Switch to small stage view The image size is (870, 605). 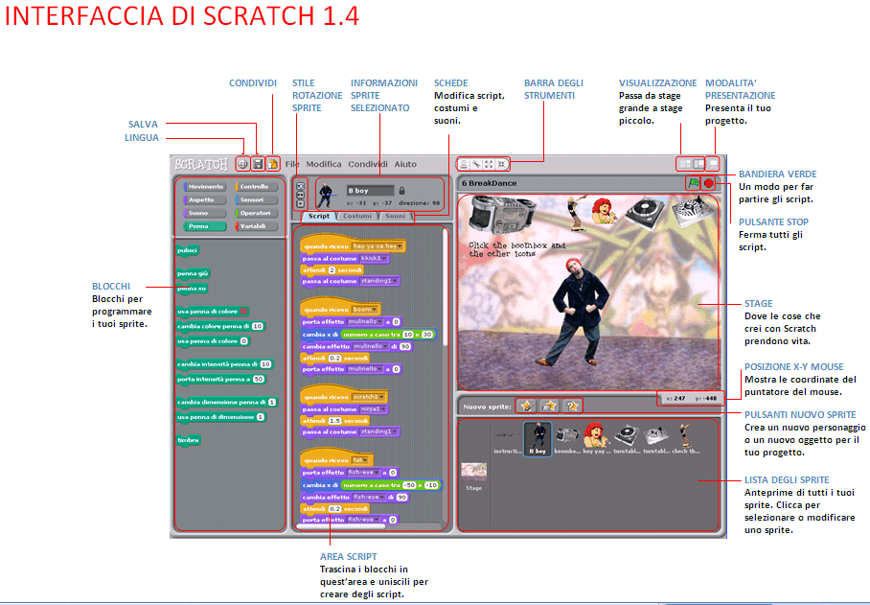click(x=686, y=164)
